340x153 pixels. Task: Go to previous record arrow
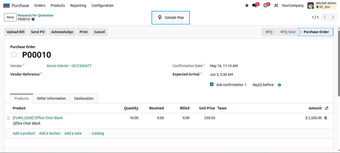325,17
